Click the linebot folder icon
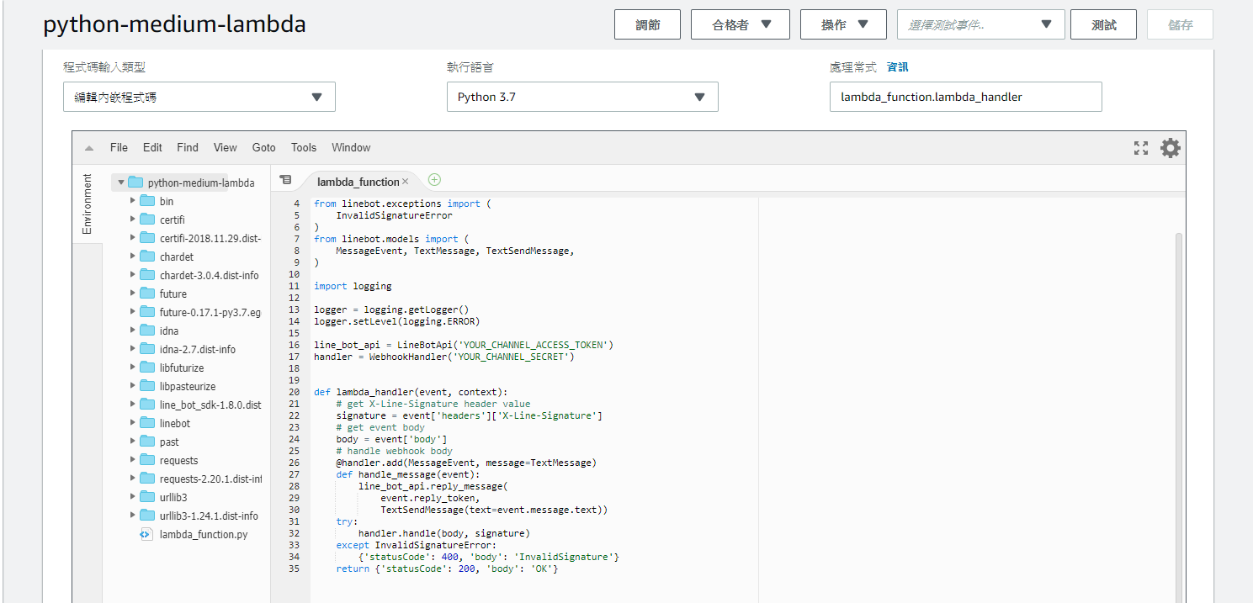This screenshot has width=1253, height=603. coord(147,423)
